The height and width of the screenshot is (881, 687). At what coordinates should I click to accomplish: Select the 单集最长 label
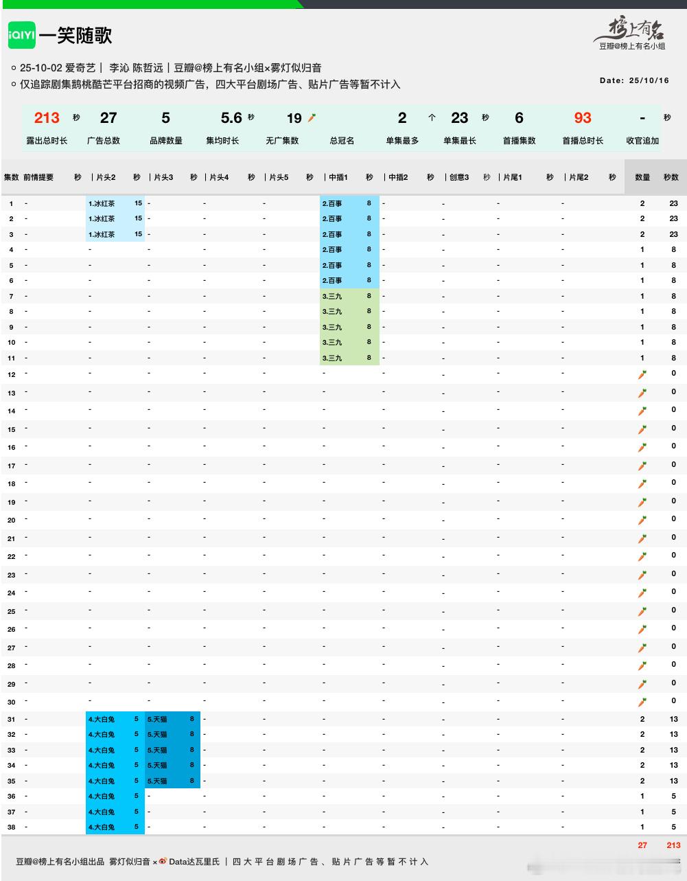coord(460,141)
